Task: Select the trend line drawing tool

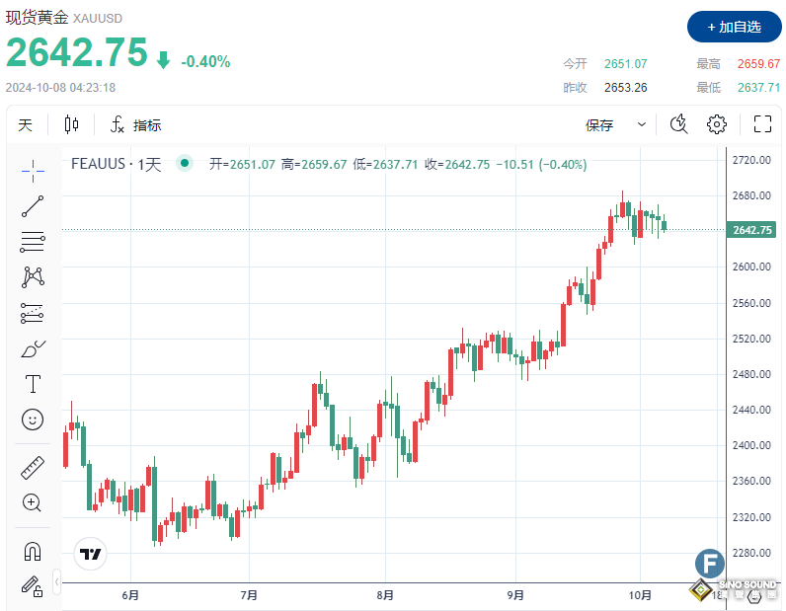Action: (33, 206)
